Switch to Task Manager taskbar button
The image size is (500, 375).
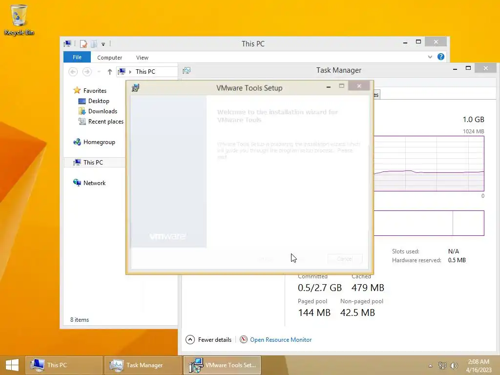(x=143, y=365)
